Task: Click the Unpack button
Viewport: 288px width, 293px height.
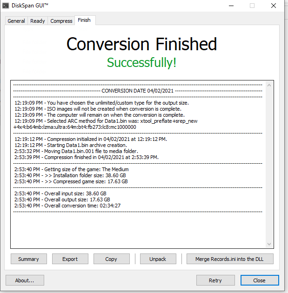Action: 158,259
